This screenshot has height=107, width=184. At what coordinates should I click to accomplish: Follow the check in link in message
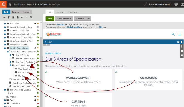[60, 24]
